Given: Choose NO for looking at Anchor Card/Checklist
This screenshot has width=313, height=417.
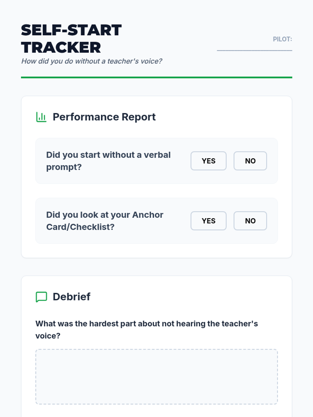Looking at the screenshot, I should pos(250,221).
